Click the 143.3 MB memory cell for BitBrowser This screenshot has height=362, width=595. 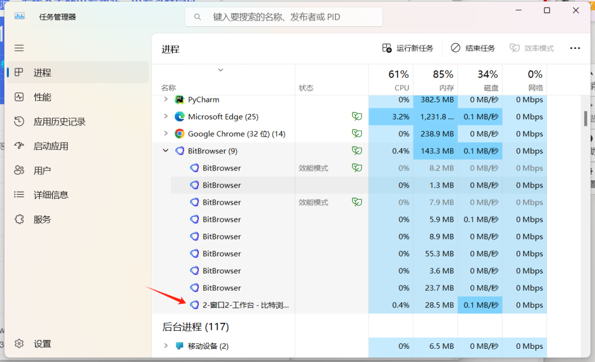[435, 151]
